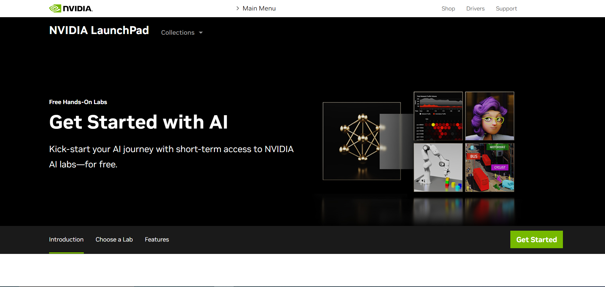This screenshot has height=287, width=605.
Task: Click the chevron icon beside Main Menu
Action: pos(237,8)
